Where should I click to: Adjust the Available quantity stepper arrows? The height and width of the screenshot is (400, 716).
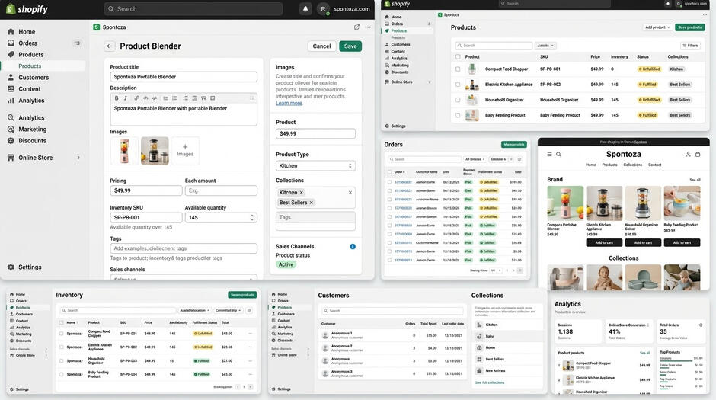pyautogui.click(x=251, y=218)
